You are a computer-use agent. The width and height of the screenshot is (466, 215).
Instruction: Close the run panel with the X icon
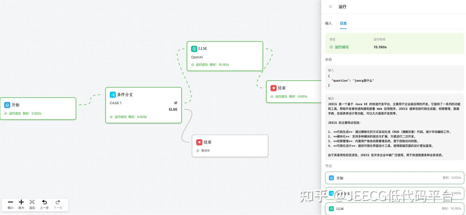pyautogui.click(x=330, y=6)
